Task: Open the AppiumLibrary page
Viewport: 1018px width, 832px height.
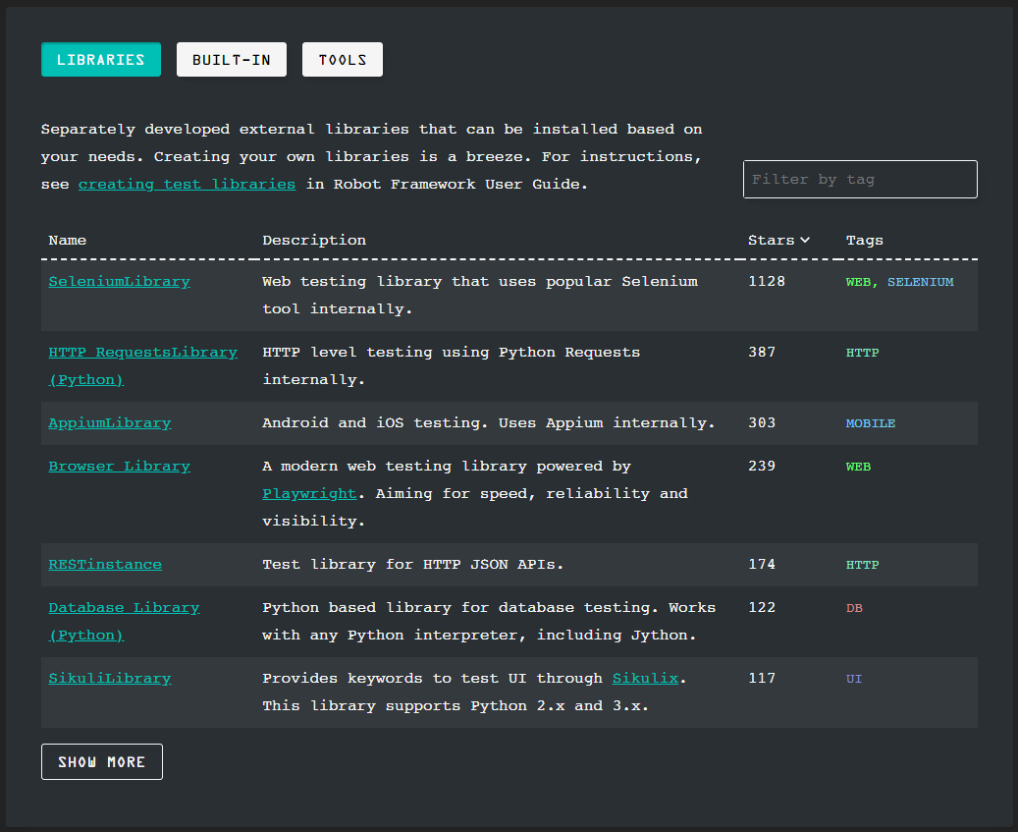Action: click(109, 422)
